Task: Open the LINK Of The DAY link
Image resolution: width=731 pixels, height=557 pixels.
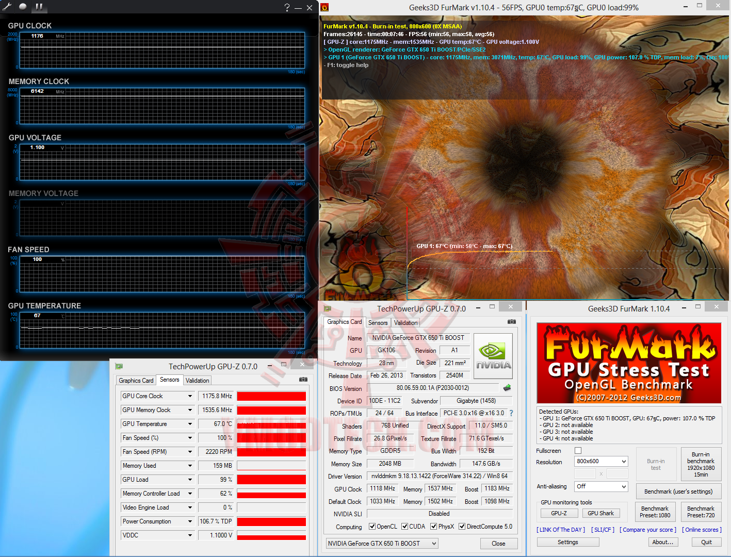Action: click(x=561, y=530)
